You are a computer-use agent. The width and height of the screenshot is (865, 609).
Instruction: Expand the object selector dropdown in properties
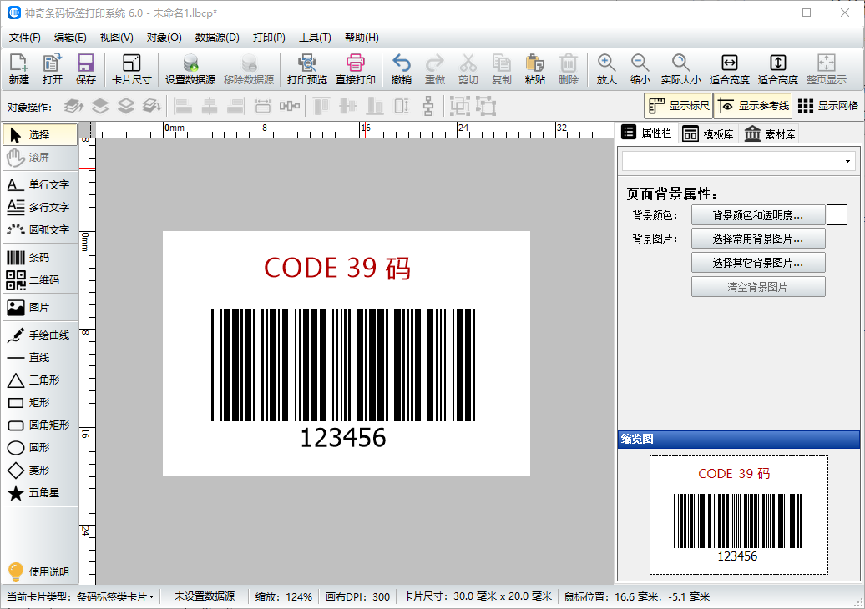847,162
